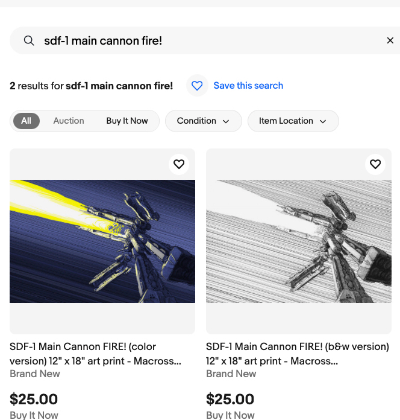The image size is (400, 420).
Task: Click the heart icon beside Save this search
Action: click(197, 86)
